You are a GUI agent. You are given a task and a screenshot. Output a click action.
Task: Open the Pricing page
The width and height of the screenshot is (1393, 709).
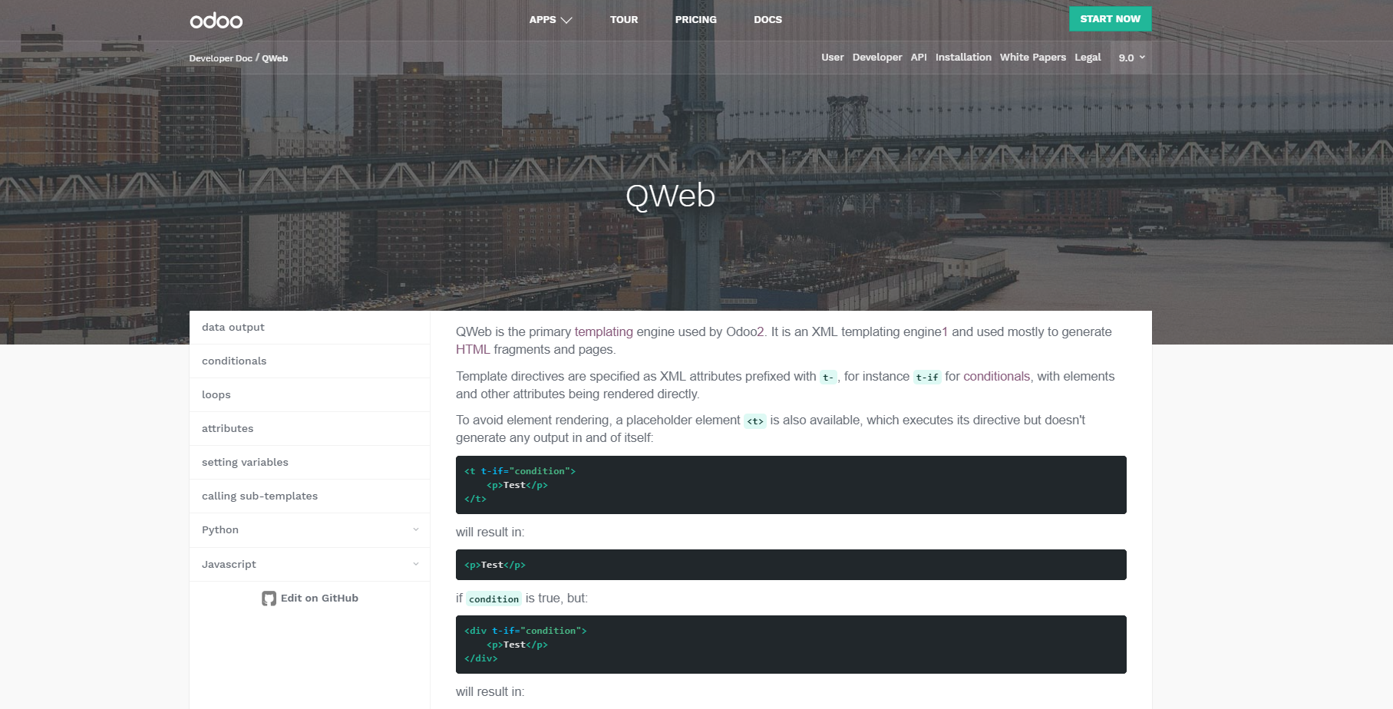[695, 20]
